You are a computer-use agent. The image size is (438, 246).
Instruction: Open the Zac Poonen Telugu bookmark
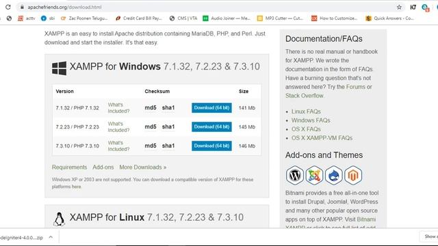(84, 18)
